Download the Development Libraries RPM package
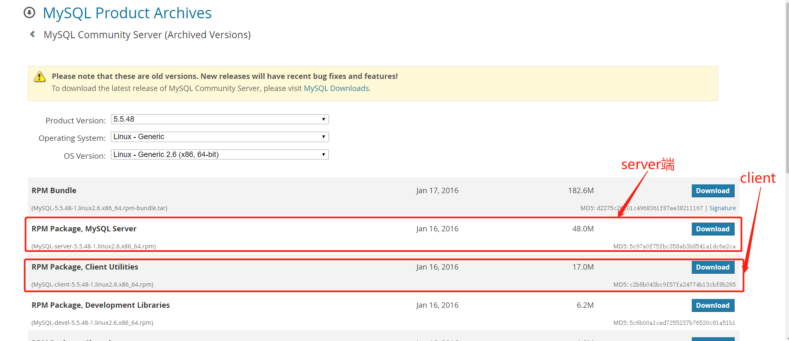Image resolution: width=789 pixels, height=341 pixels. (x=713, y=305)
